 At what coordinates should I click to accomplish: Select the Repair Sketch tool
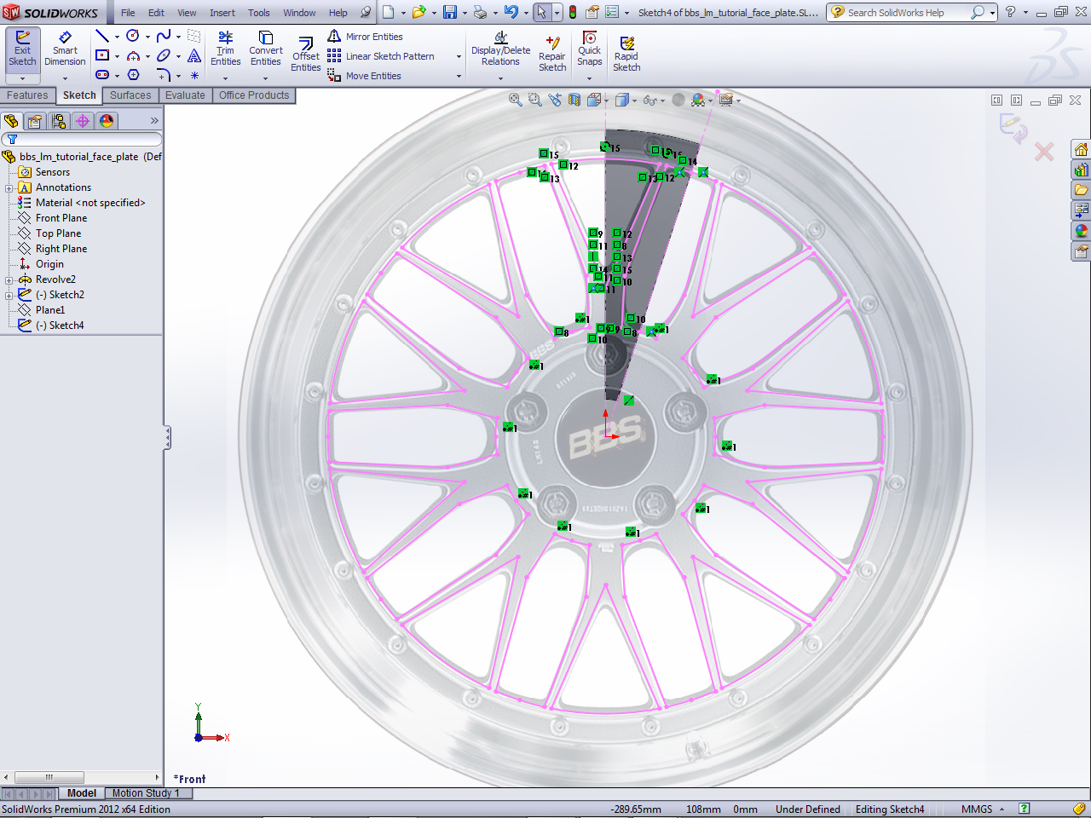point(551,51)
